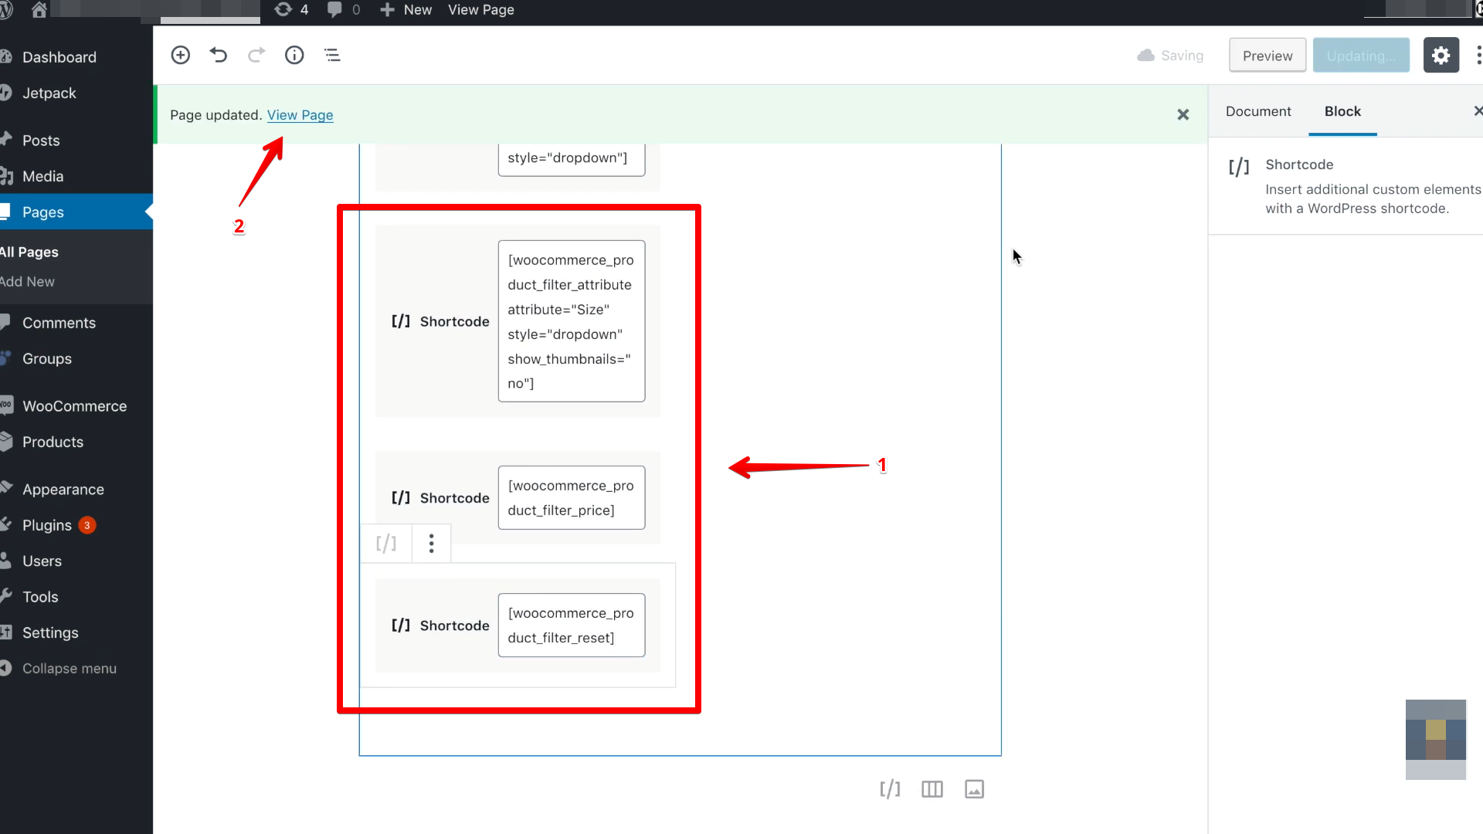Insert an image block from the bottom inserter

pos(974,788)
